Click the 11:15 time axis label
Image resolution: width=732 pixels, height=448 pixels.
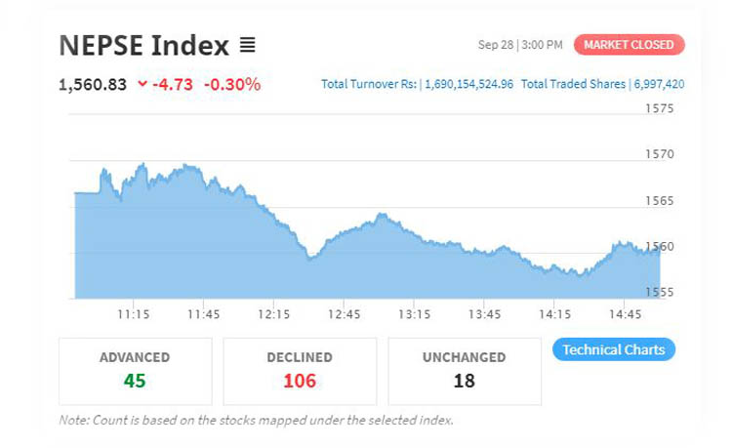(x=133, y=314)
